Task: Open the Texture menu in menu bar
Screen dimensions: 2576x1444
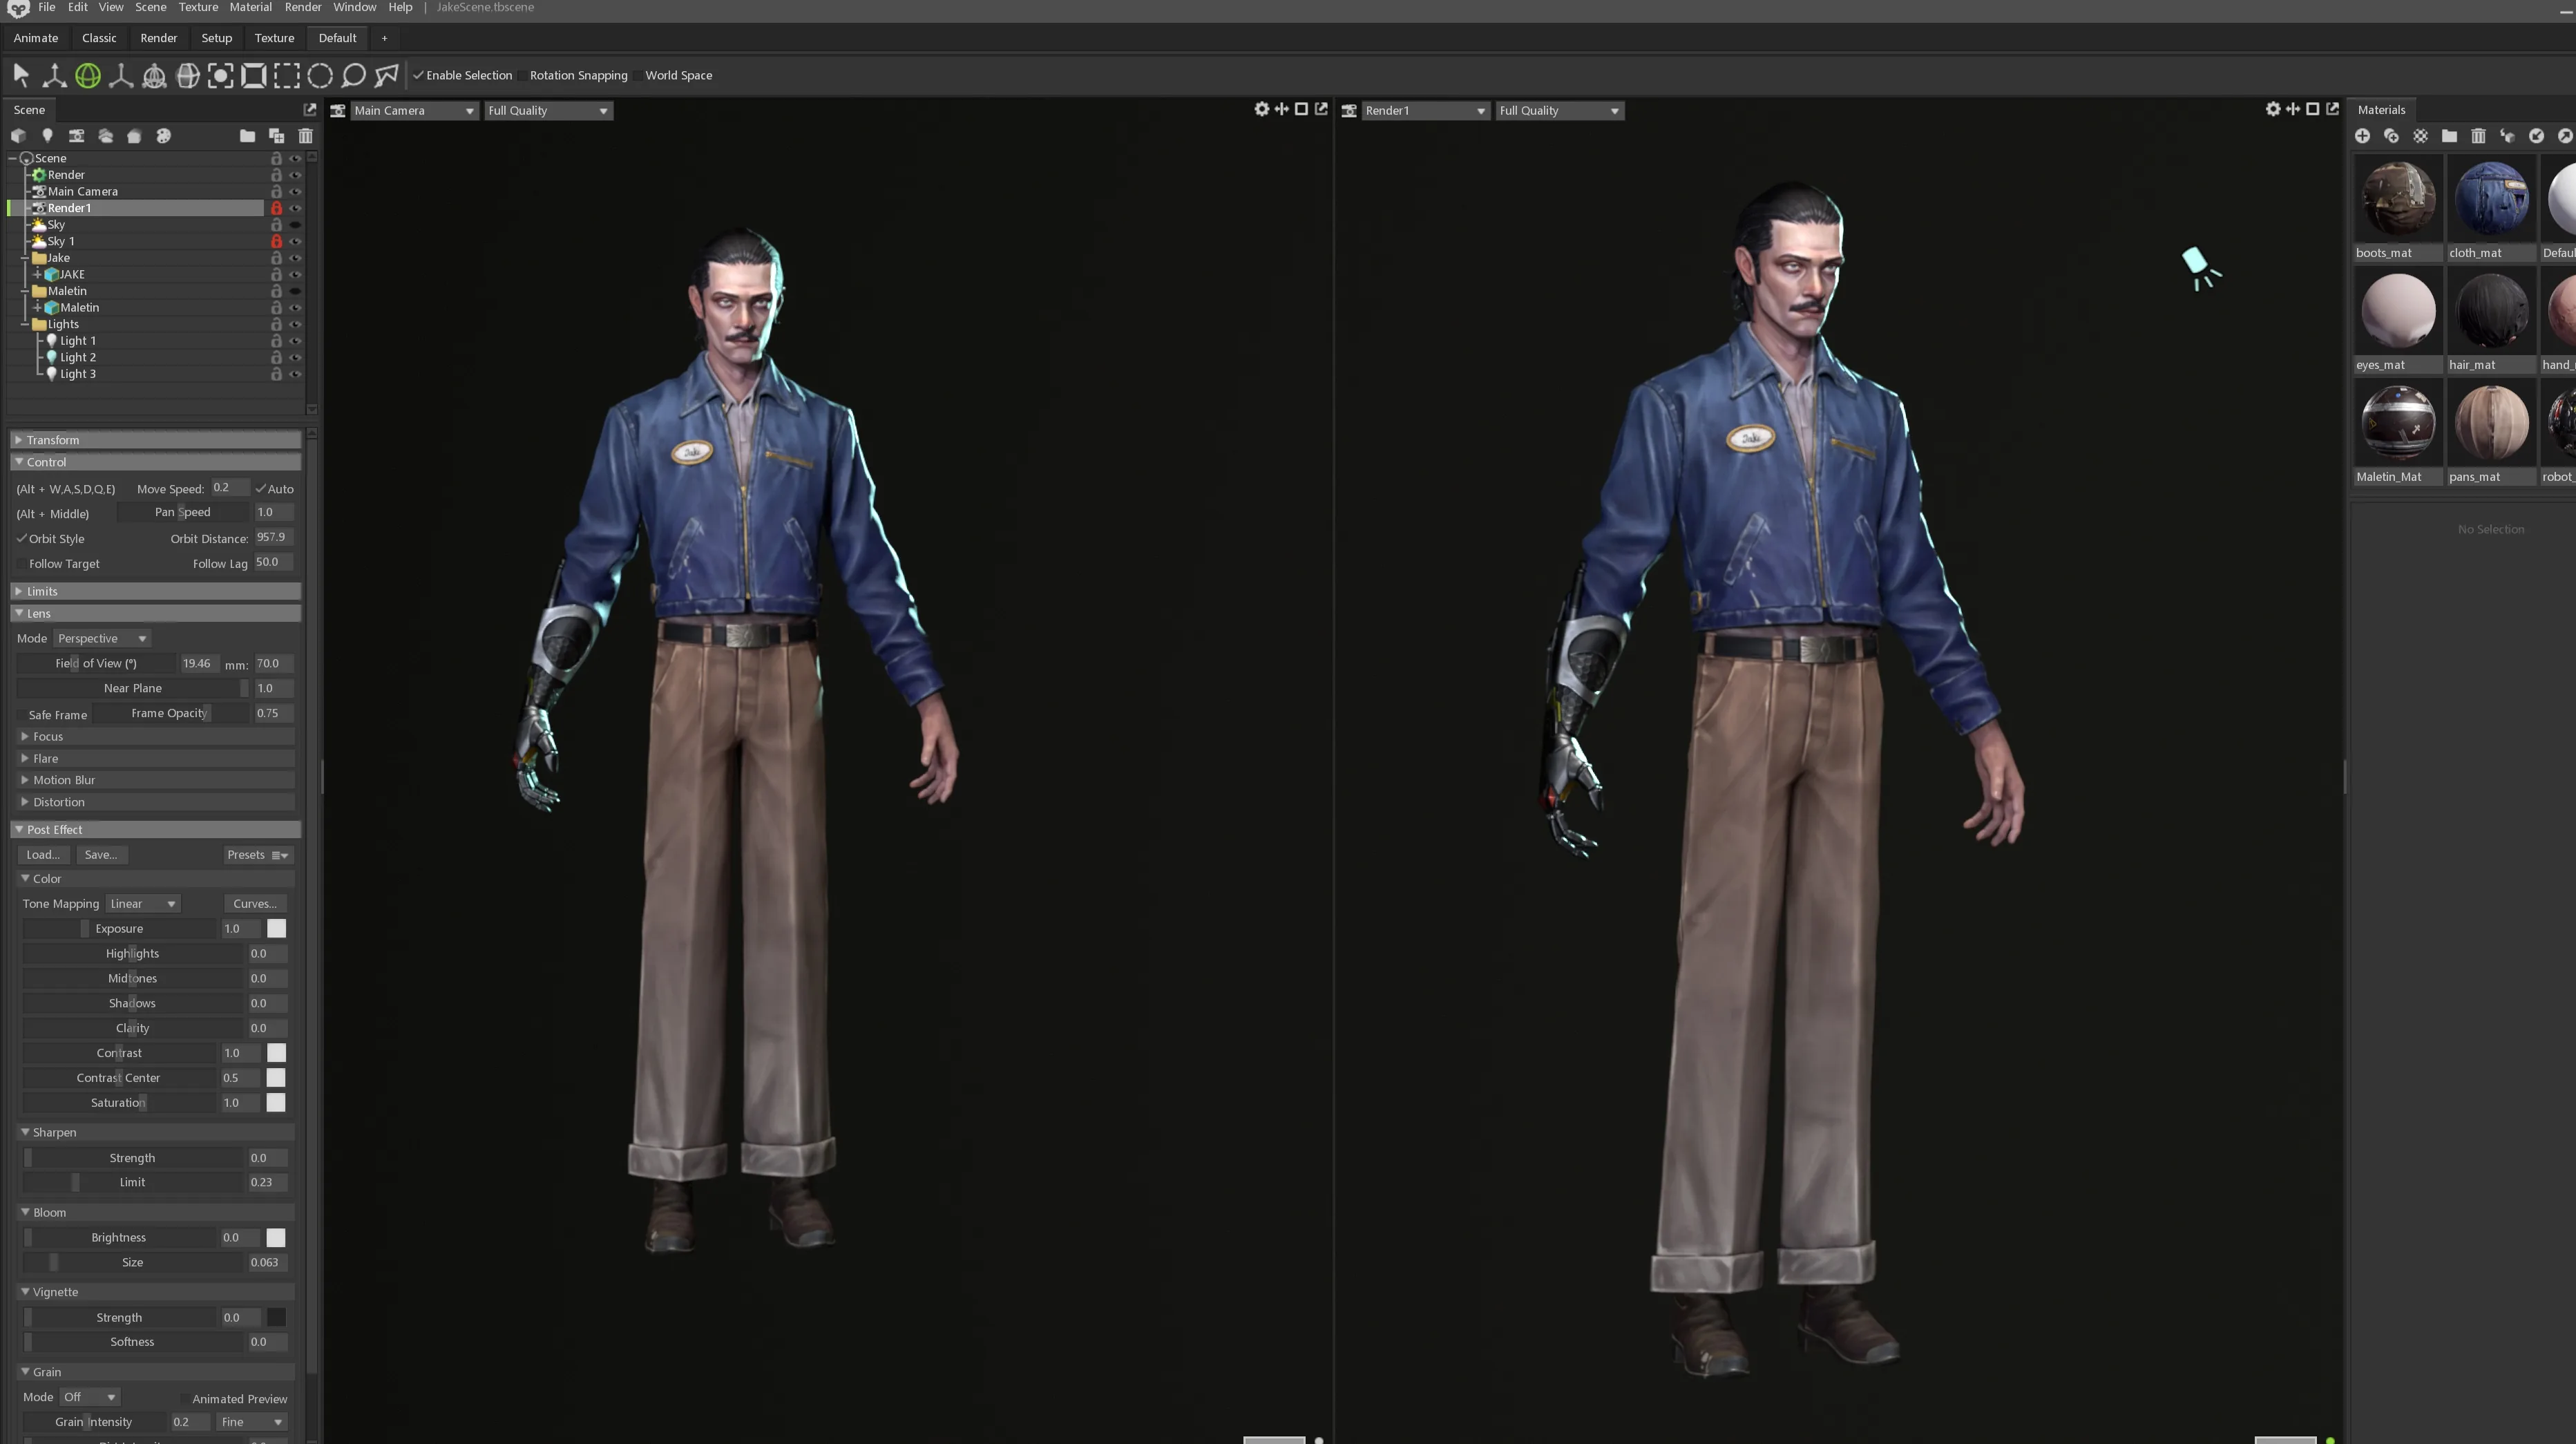Action: coord(198,7)
